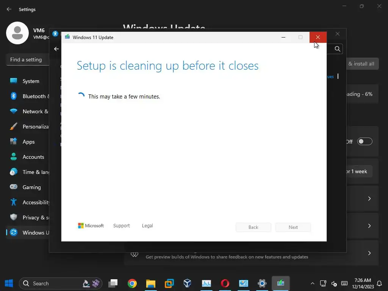Screen dimensions: 388x291
Task: Minimize the Windows 11 Update dialog
Action: pos(283,37)
